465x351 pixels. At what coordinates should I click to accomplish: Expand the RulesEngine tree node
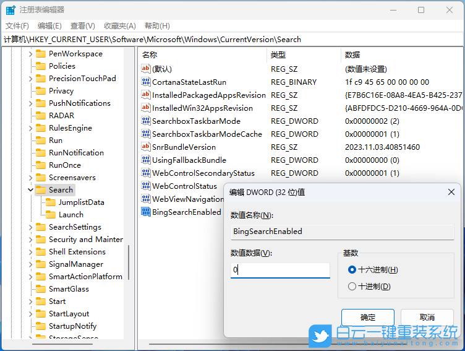click(30, 128)
